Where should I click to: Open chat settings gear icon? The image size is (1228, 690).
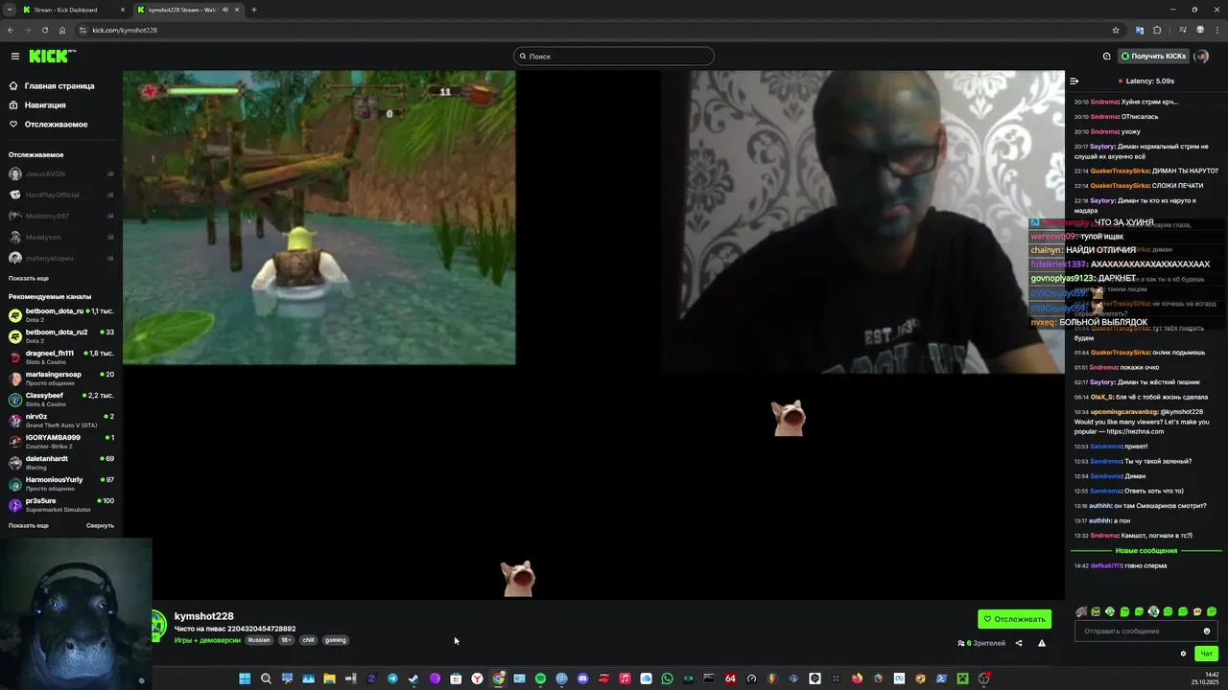click(x=1183, y=654)
